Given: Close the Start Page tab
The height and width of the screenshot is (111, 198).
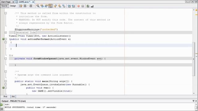Looking at the screenshot, I should click(x=13, y=2).
